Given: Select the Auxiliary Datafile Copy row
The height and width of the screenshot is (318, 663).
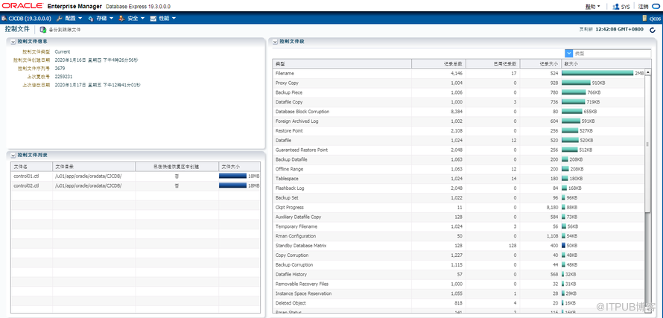Looking at the screenshot, I should click(459, 217).
